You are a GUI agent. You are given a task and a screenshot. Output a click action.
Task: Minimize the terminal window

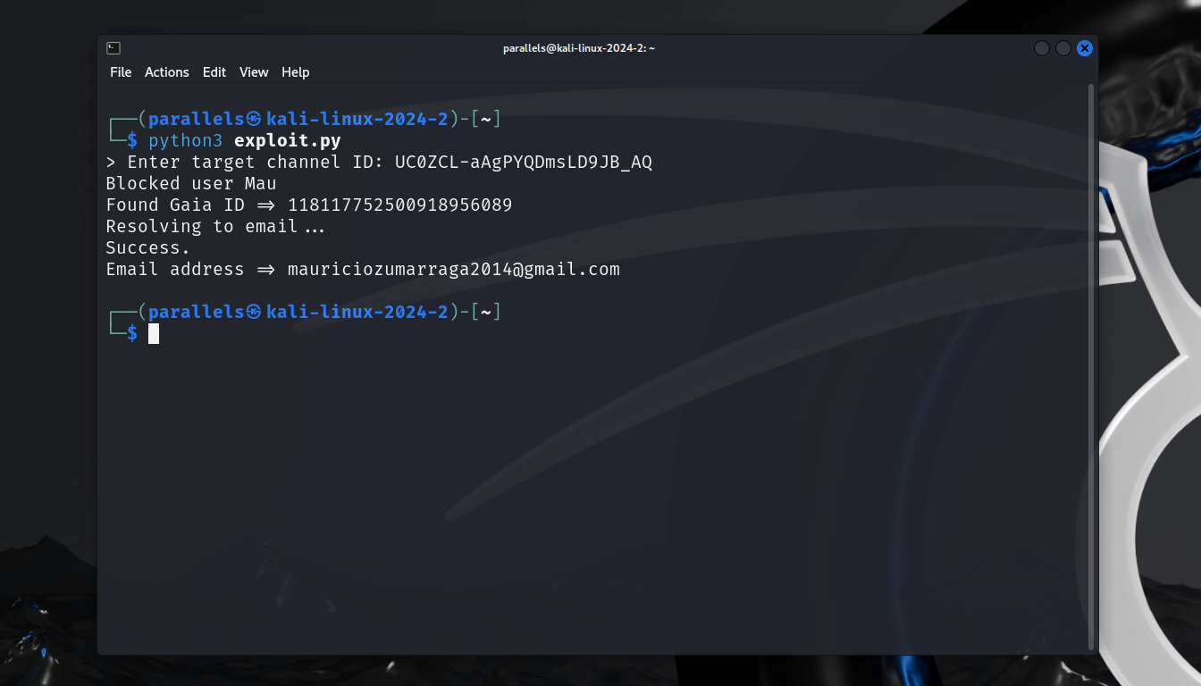pos(1042,48)
